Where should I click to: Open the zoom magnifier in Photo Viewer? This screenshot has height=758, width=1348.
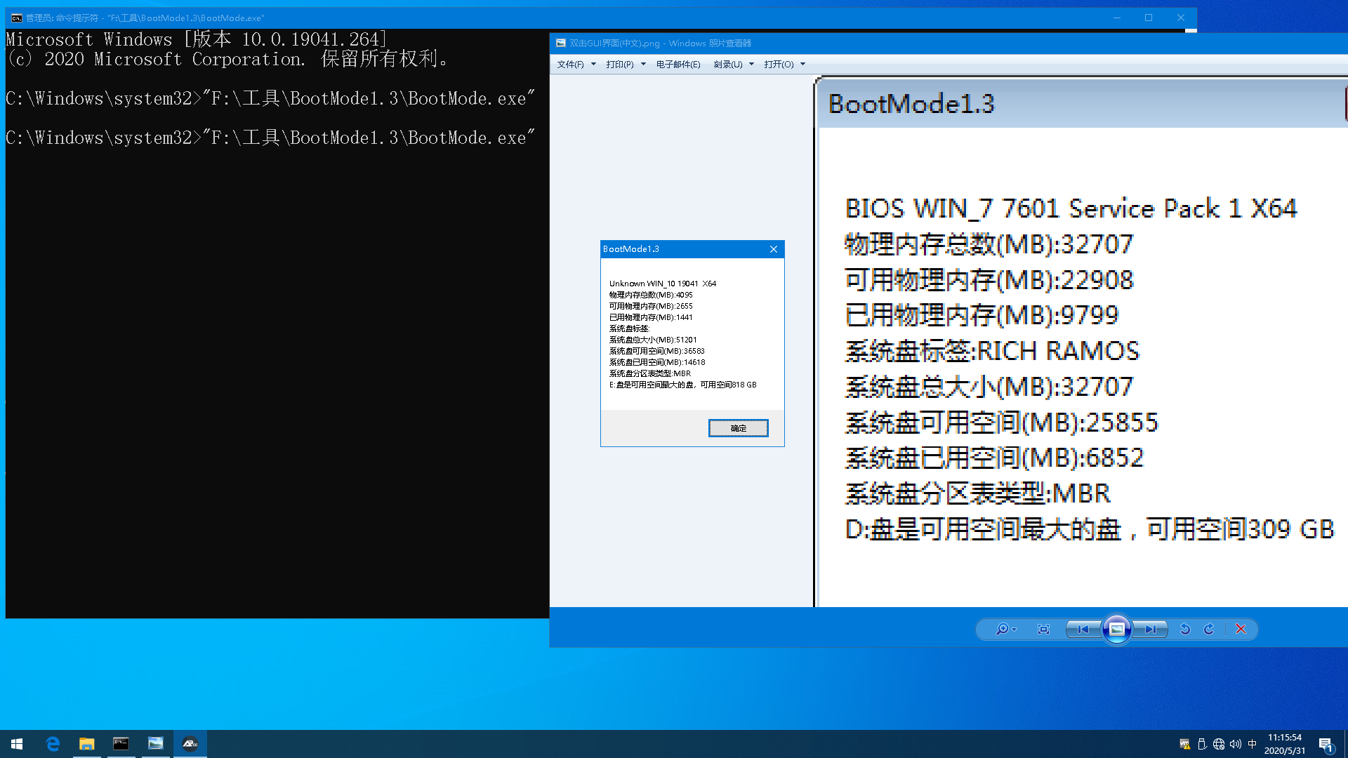click(1005, 630)
